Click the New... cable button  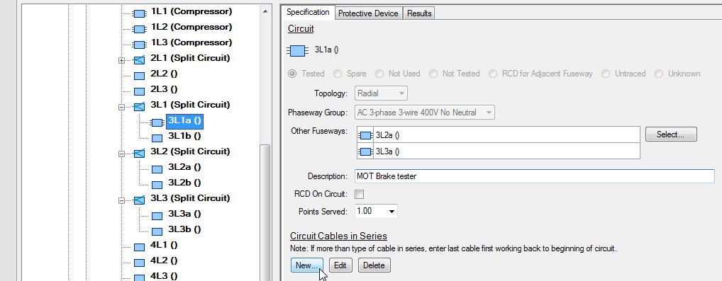[306, 265]
